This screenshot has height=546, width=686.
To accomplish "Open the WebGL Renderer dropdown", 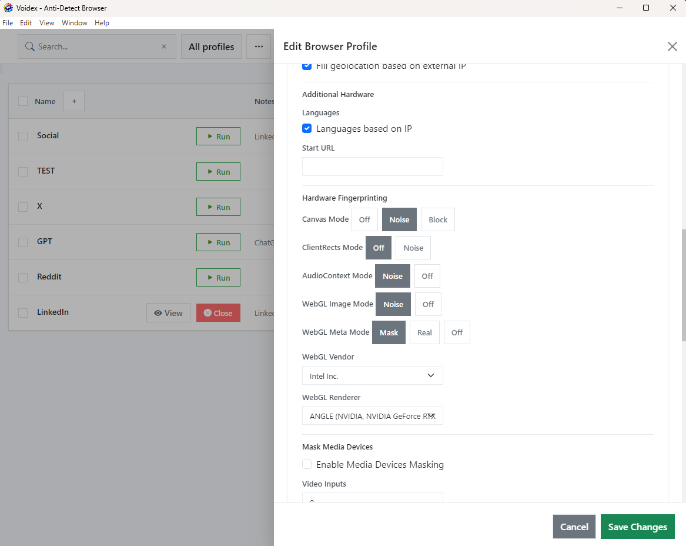I will (372, 415).
